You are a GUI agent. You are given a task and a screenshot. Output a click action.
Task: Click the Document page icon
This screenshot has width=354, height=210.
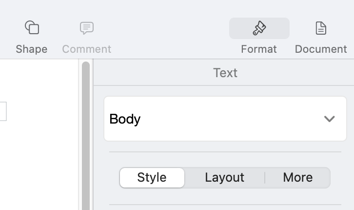coord(321,28)
